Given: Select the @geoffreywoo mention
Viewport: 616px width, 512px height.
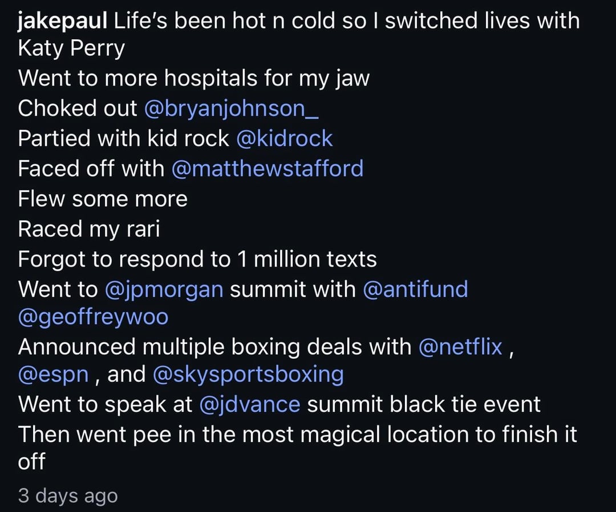Looking at the screenshot, I should tap(94, 317).
